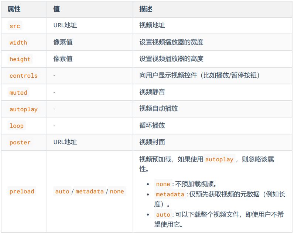
Task: Click 'none' in the preload value cell
Action: coord(117,192)
